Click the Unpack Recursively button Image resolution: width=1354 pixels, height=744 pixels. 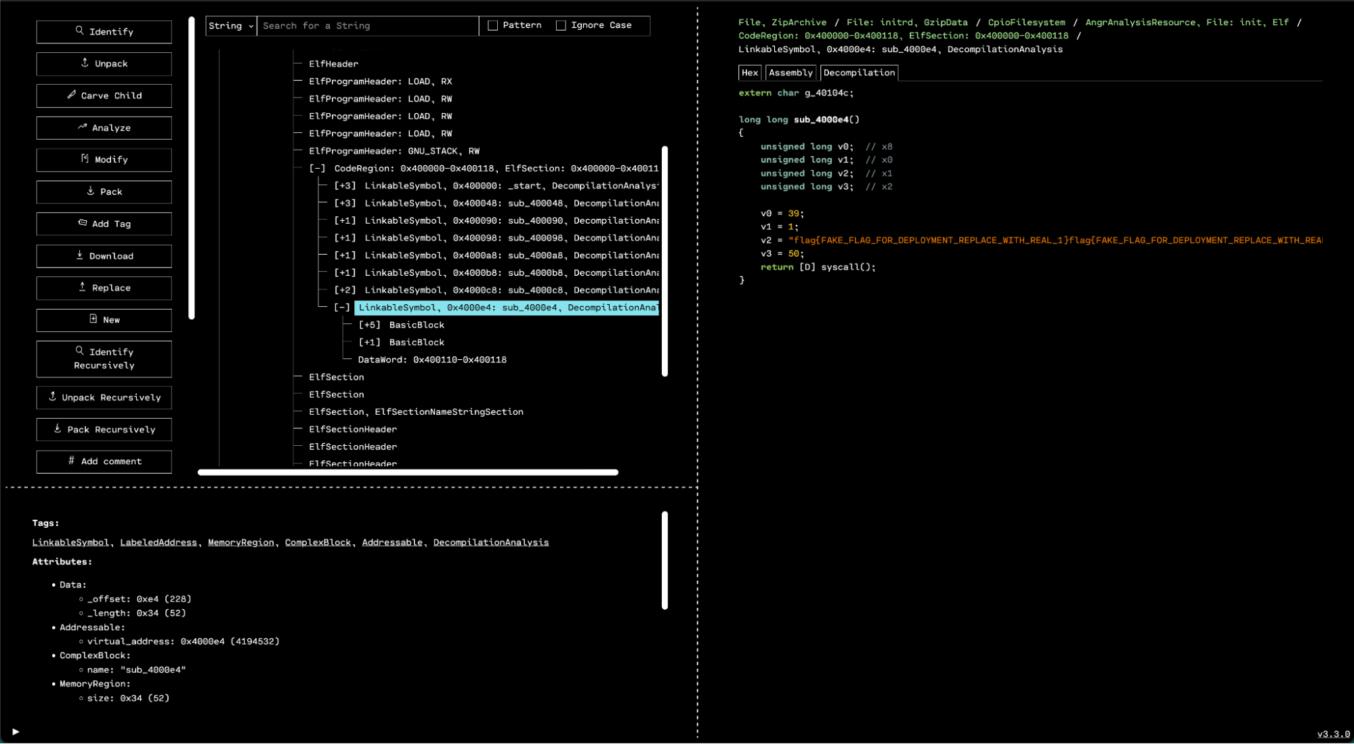tap(104, 398)
